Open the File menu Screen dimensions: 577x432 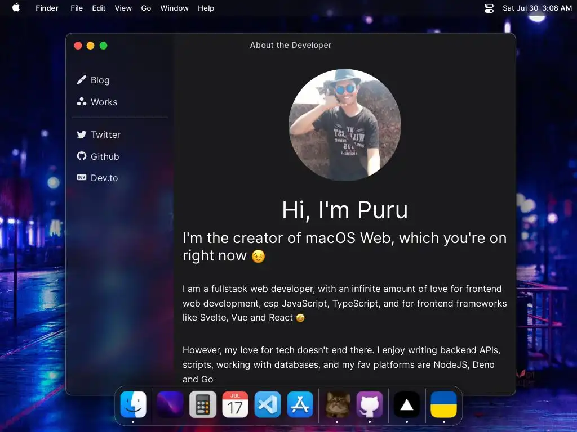77,8
